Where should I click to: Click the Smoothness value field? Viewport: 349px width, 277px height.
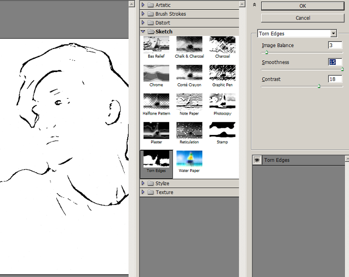pyautogui.click(x=335, y=62)
